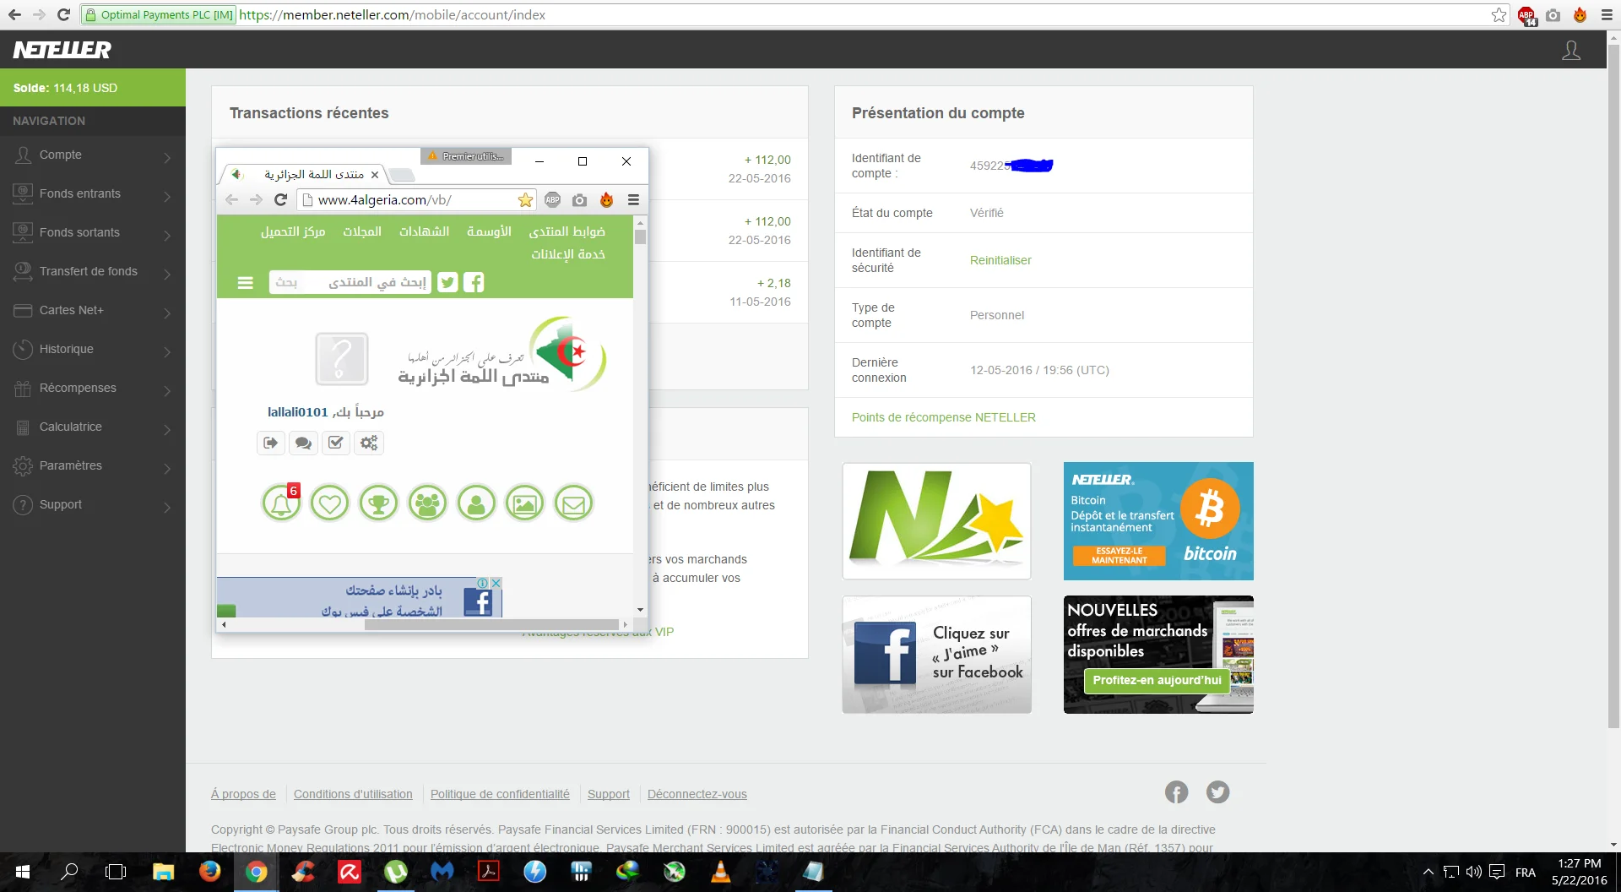1621x892 pixels.
Task: Open the forum hamburger menu icon
Action: coord(246,283)
